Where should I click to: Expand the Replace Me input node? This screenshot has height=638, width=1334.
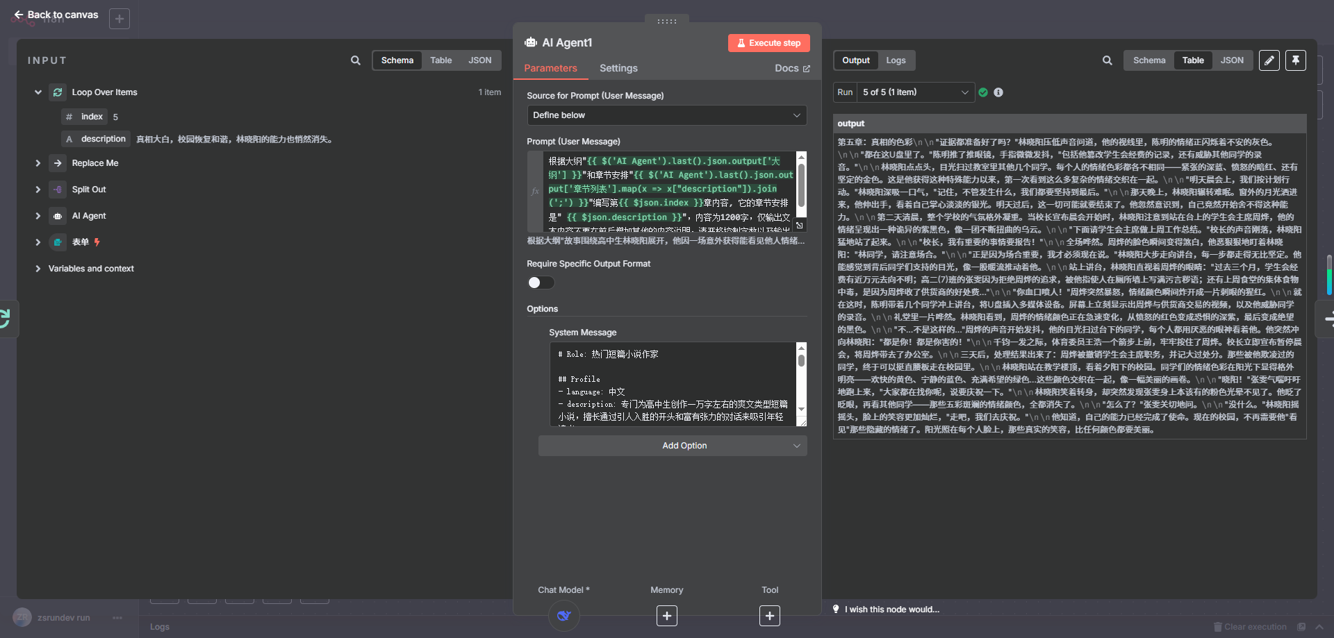click(x=38, y=163)
